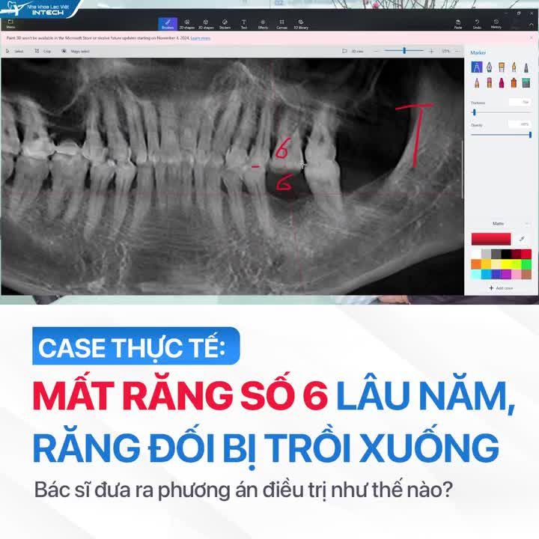Select the Watercolor brush
This screenshot has width=539, height=539.
[x=514, y=67]
